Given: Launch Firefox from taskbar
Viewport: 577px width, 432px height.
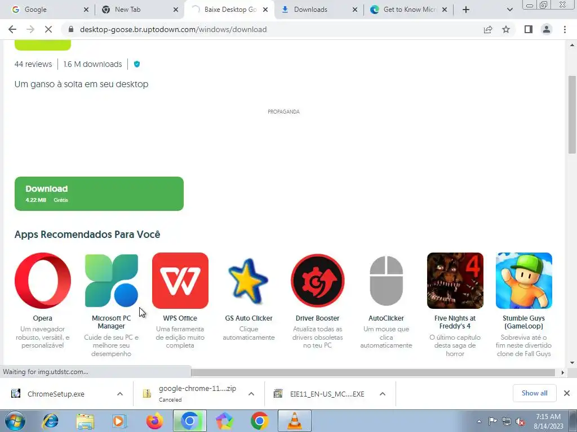Looking at the screenshot, I should click(155, 421).
